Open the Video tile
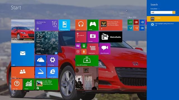 (x=81, y=37)
